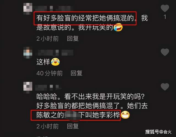
Task: Click the crying-laughing emoji after 这样
Action: click(x=56, y=61)
